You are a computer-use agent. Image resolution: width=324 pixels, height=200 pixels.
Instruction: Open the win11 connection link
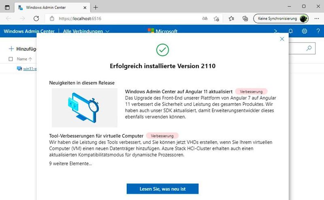click(x=30, y=69)
